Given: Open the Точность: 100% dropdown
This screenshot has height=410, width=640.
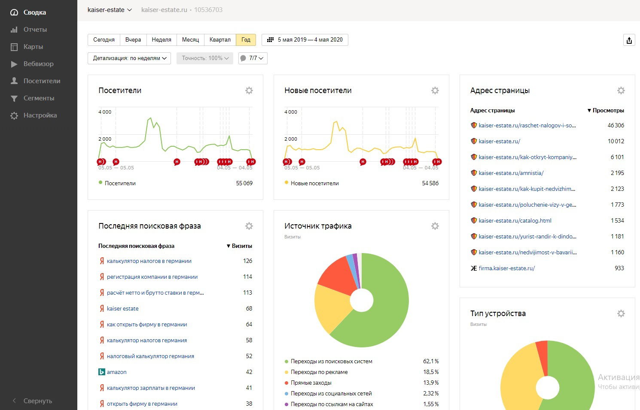Looking at the screenshot, I should 205,58.
